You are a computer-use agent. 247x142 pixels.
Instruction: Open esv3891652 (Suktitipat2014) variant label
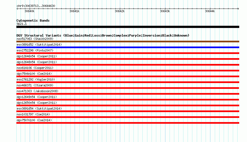click(x=39, y=45)
